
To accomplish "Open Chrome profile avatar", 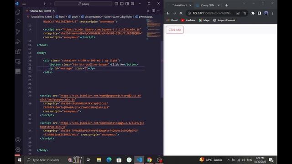I will click(266, 13).
